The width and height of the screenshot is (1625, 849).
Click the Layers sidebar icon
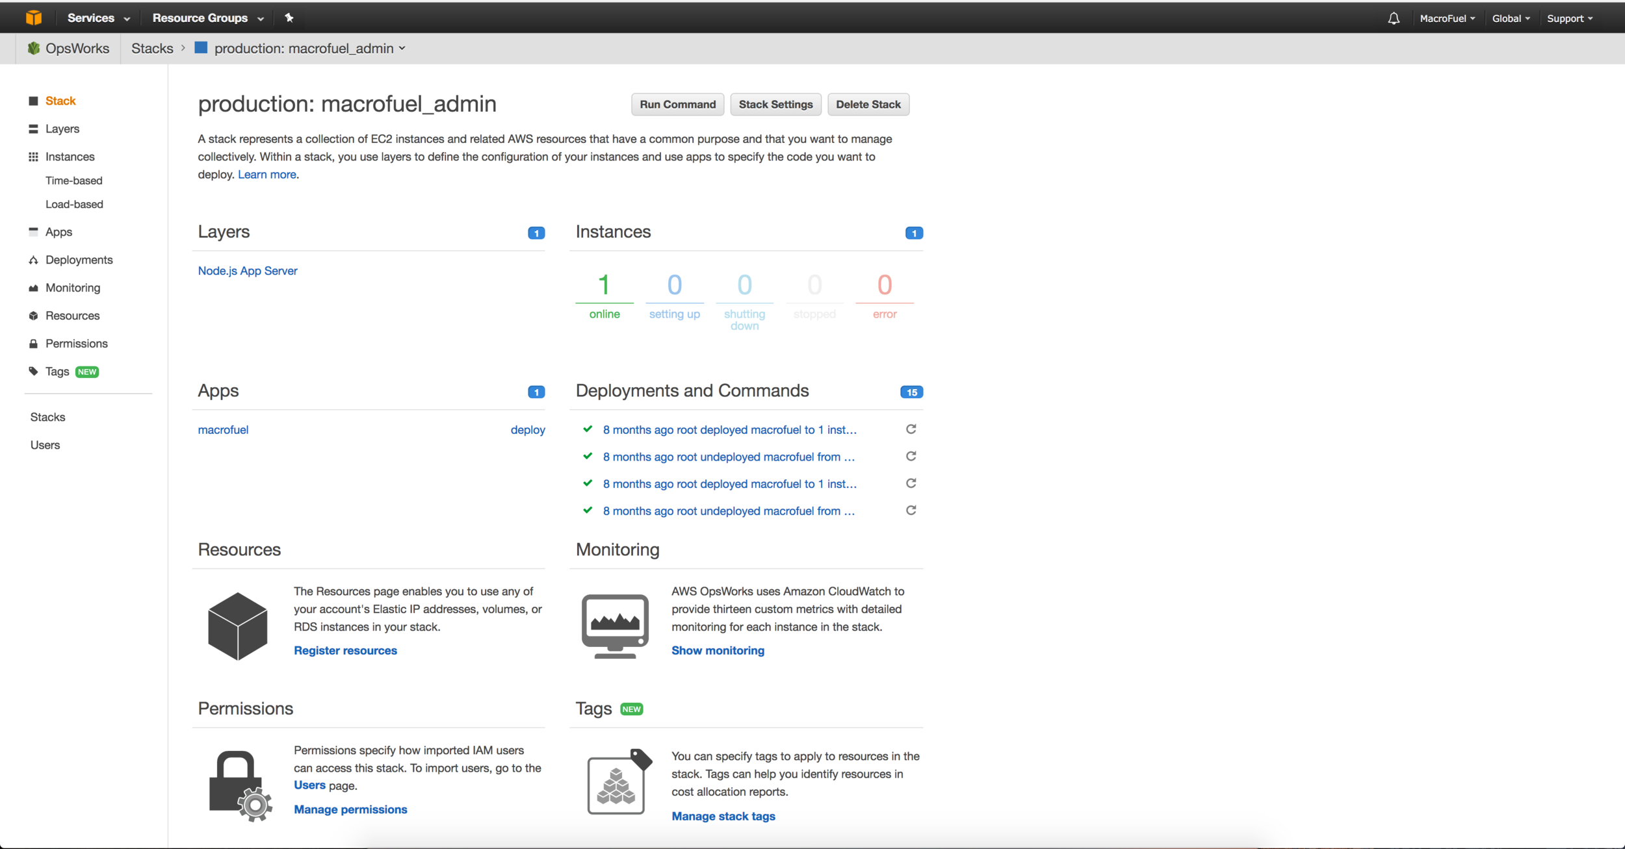pyautogui.click(x=33, y=129)
